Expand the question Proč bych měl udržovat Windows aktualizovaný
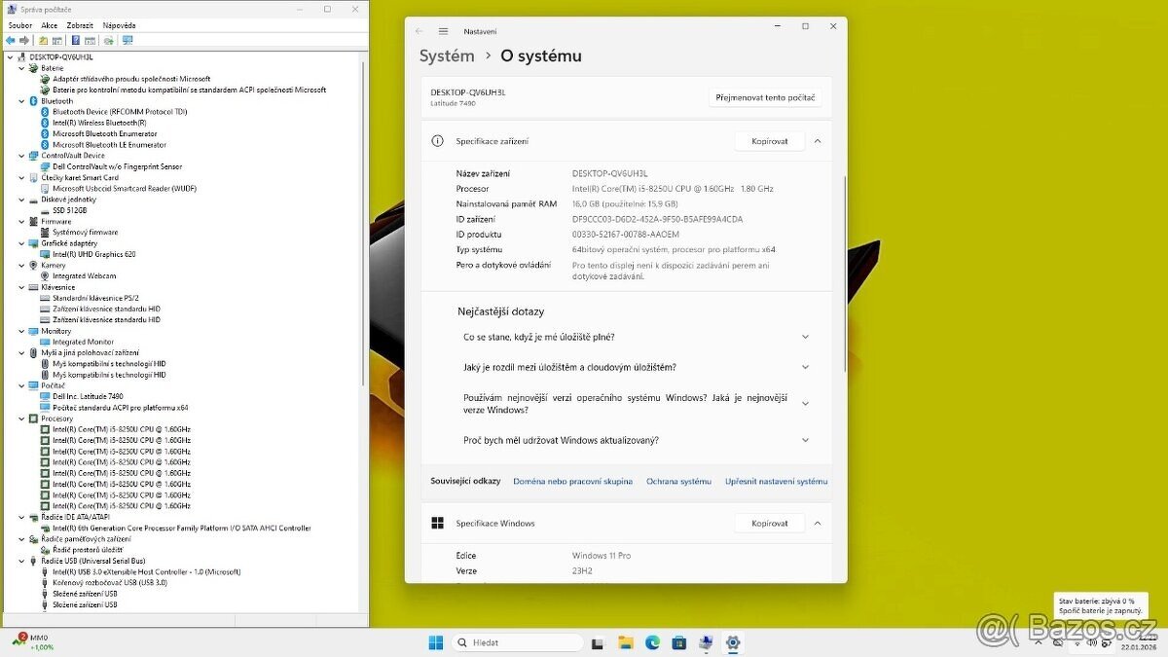The height and width of the screenshot is (657, 1168). (805, 439)
